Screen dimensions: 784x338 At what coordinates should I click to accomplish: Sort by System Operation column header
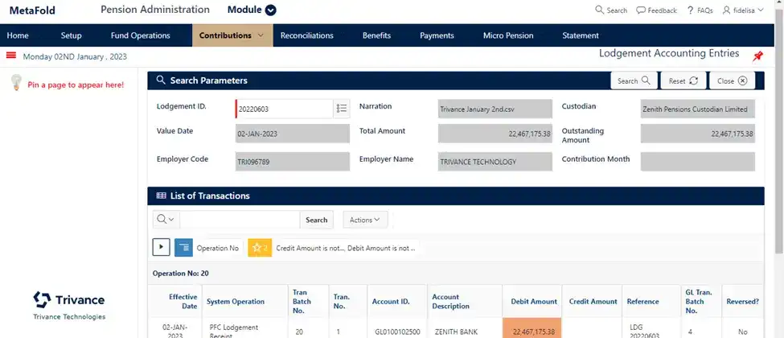coord(236,302)
